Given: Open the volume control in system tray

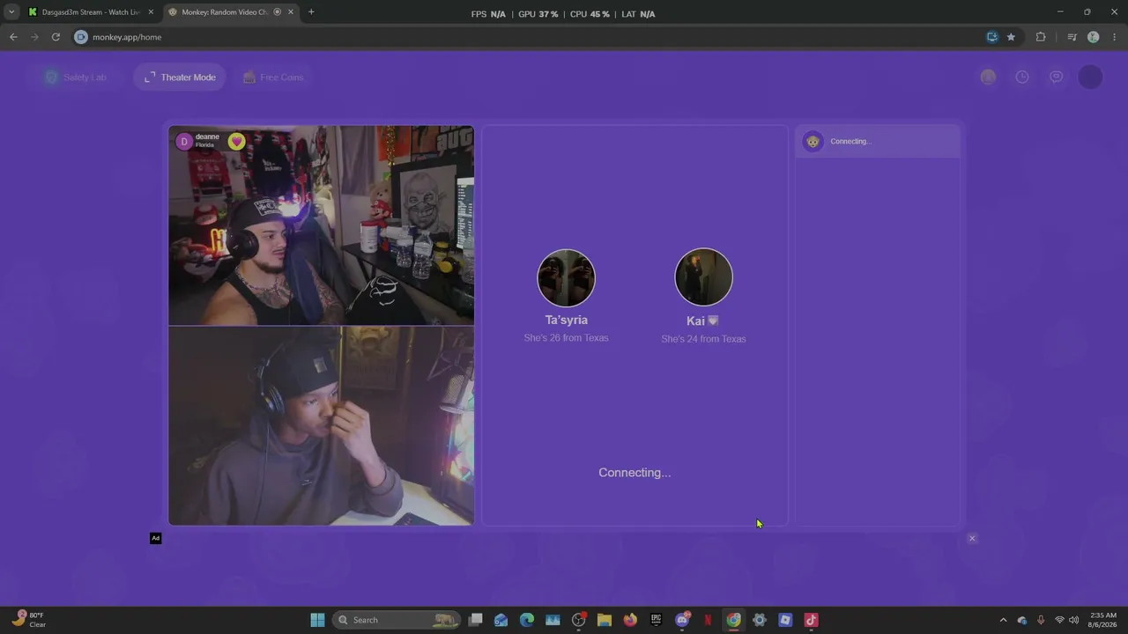Looking at the screenshot, I should pyautogui.click(x=1073, y=620).
